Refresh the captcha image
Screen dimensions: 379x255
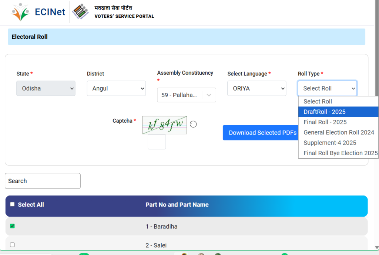(x=193, y=124)
